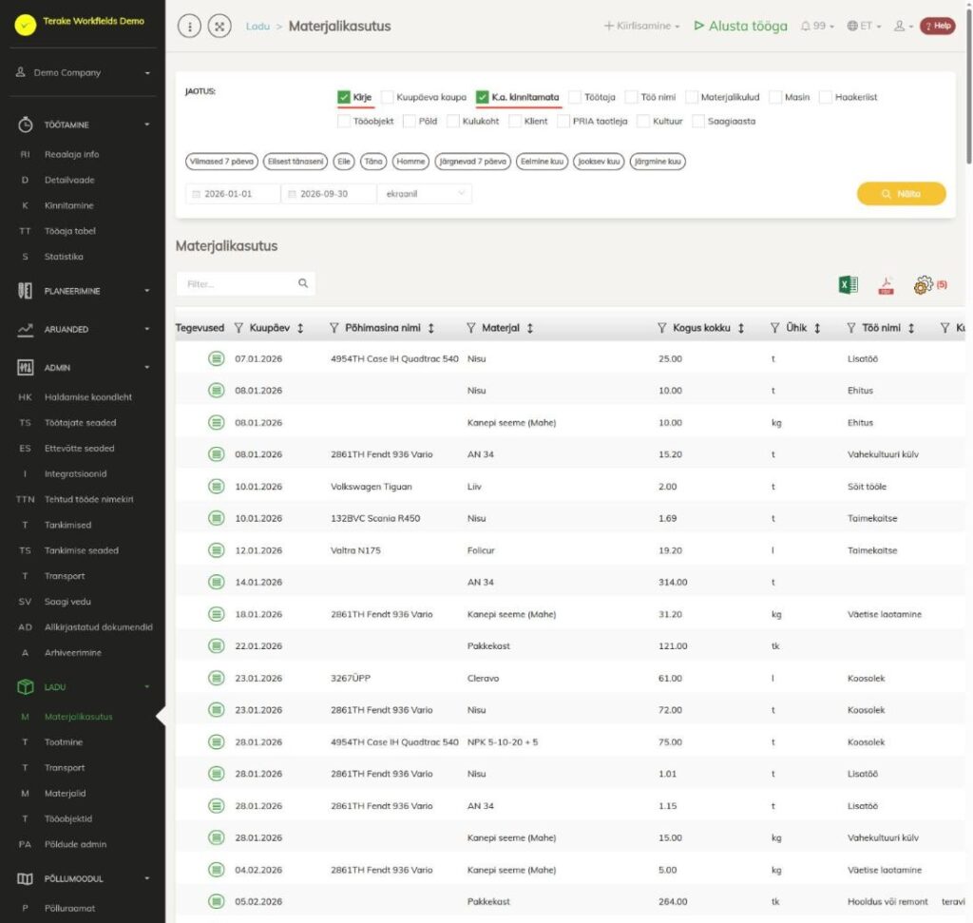Sort by Põhimasina nimi column
This screenshot has width=973, height=923.
point(431,328)
